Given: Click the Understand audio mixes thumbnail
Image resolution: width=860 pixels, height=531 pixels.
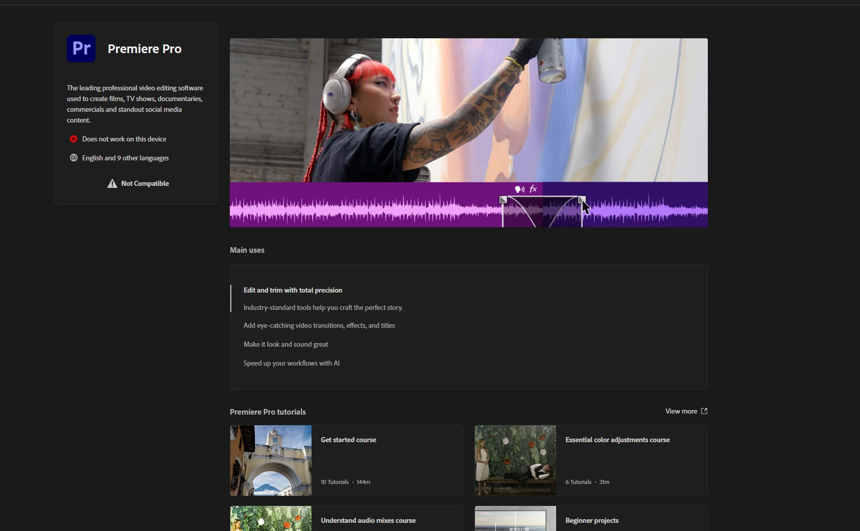Looking at the screenshot, I should (271, 518).
